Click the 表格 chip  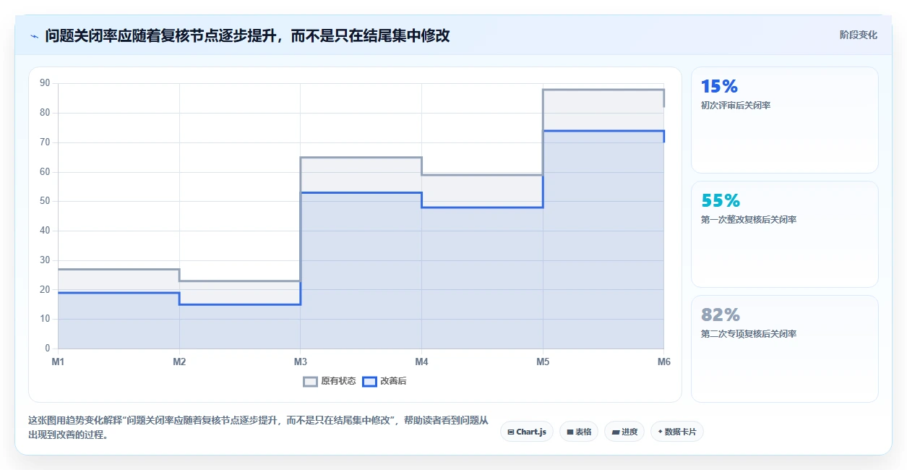pos(579,432)
